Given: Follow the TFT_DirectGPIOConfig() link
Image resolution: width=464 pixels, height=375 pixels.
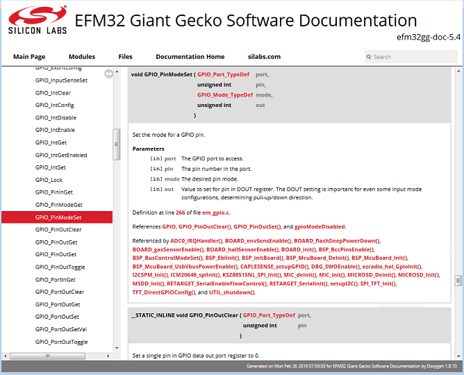Looking at the screenshot, I should [164, 292].
